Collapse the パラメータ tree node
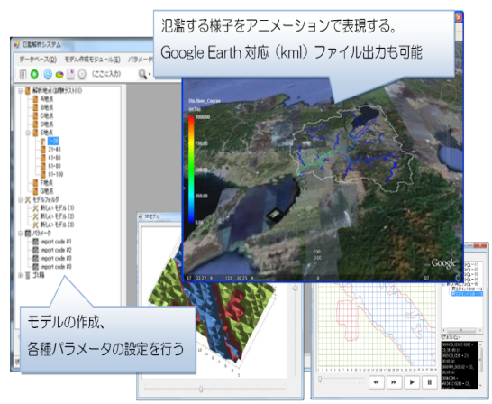Screen dimensions: 492x404 coord(20,234)
